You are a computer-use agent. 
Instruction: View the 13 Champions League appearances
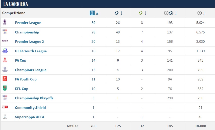tap(93, 70)
